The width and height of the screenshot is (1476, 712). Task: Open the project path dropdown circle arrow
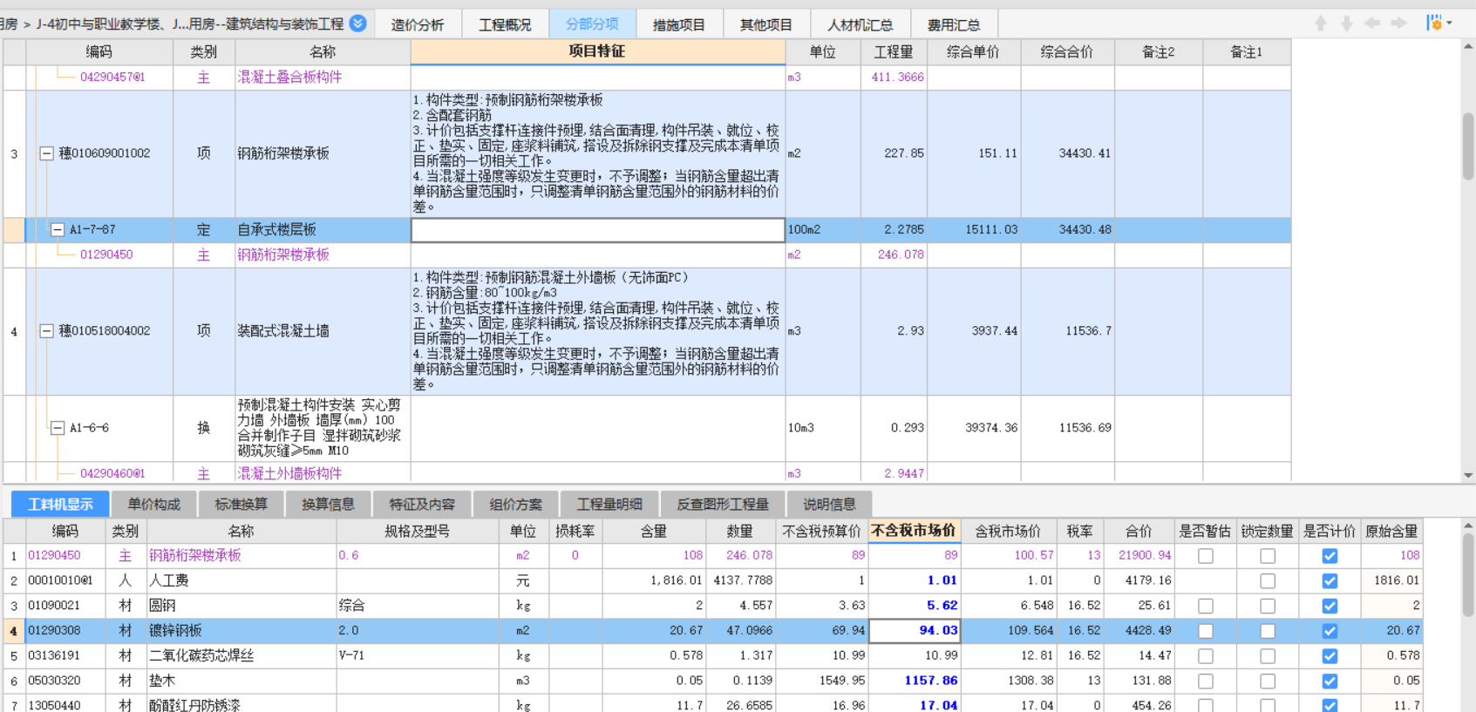click(357, 24)
